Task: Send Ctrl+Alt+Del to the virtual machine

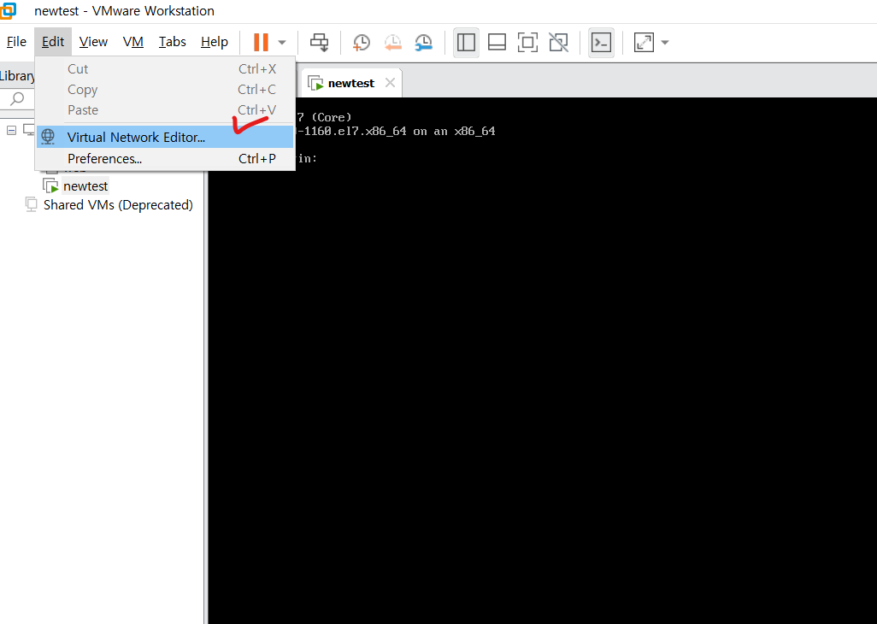Action: (320, 43)
